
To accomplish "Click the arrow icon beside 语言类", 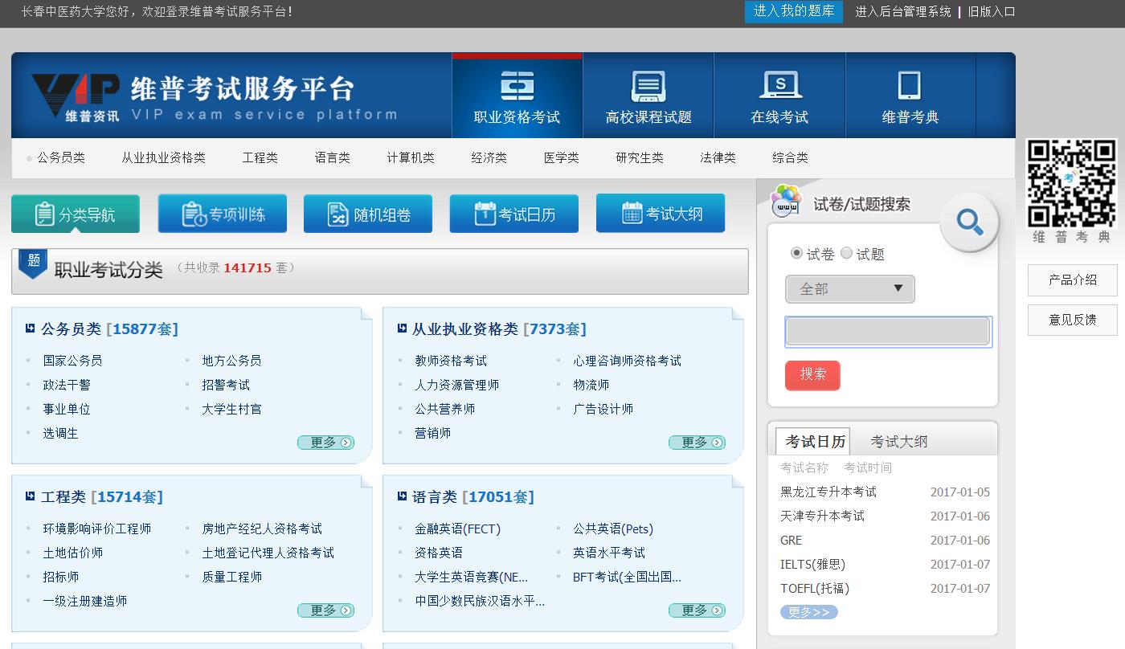I will [x=402, y=496].
